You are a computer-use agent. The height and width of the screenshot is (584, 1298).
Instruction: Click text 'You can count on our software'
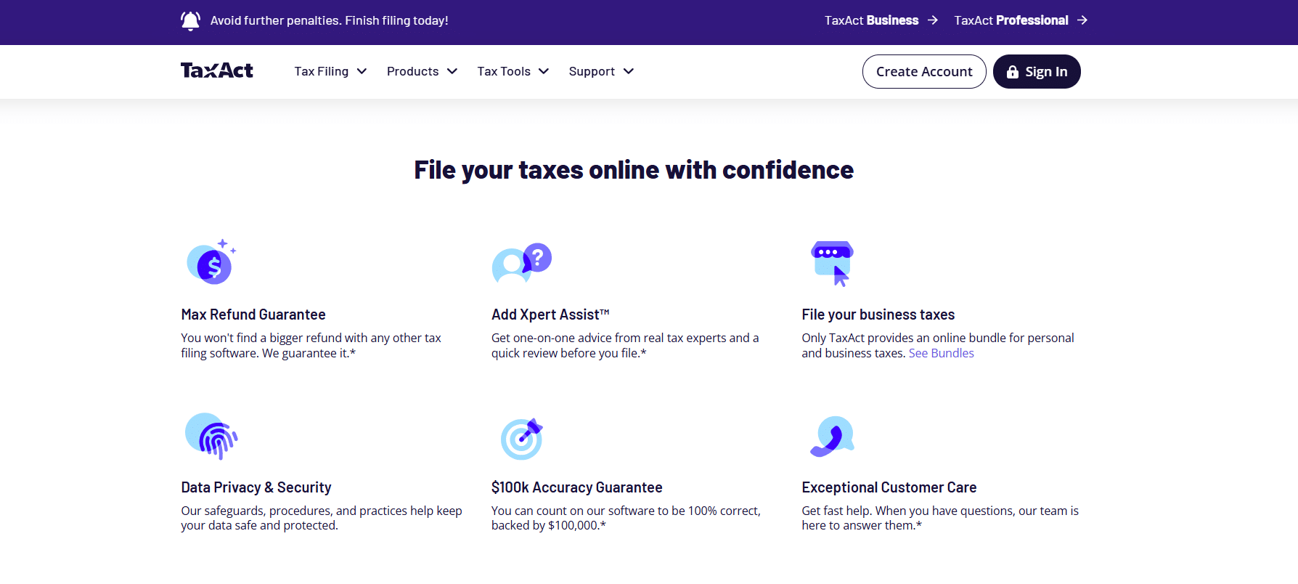[626, 518]
